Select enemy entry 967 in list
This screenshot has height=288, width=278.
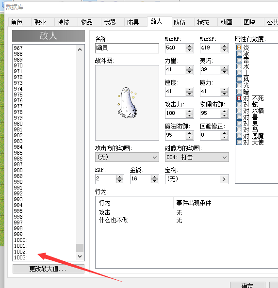pos(44,48)
